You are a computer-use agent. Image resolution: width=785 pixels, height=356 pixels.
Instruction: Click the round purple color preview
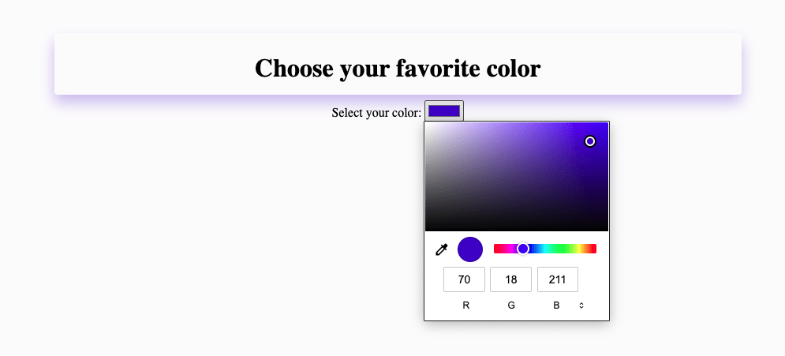tap(470, 249)
